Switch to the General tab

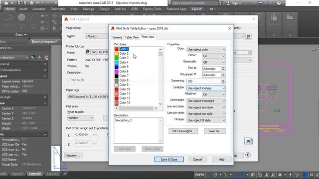pyautogui.click(x=117, y=37)
